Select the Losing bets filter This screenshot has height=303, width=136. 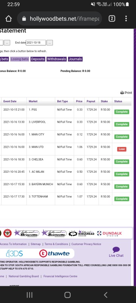pyautogui.click(x=20, y=59)
